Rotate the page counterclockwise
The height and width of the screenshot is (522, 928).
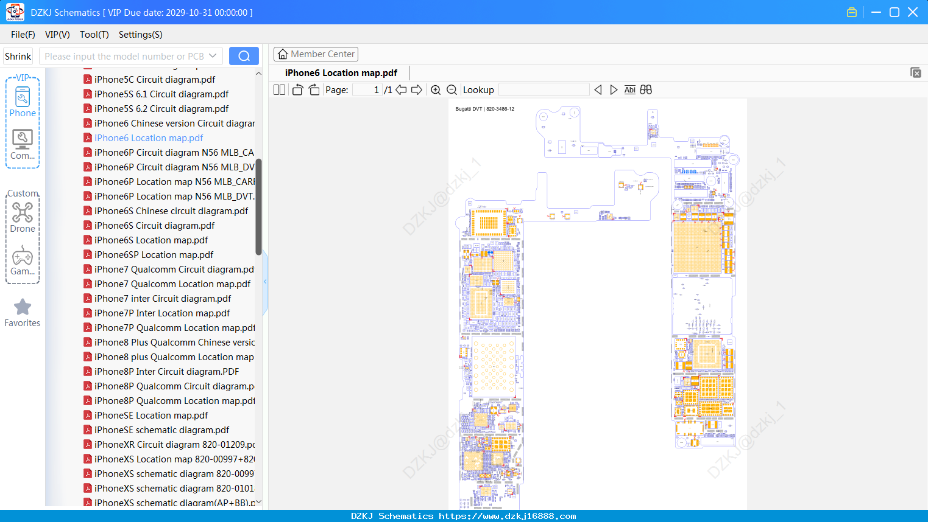[297, 90]
